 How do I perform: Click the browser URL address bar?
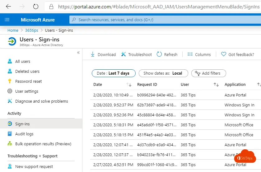click(x=153, y=7)
